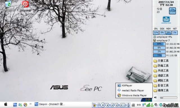Launch Sleipnir from the quick launch bar
The image size is (180, 108).
(15, 105)
